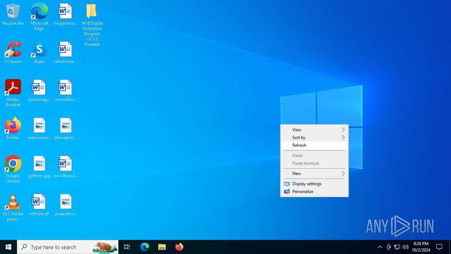451x254 pixels.
Task: Select the Google Chrome desktop shortcut
Action: click(13, 169)
